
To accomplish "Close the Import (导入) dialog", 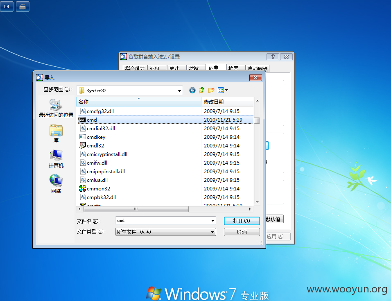I will (x=255, y=77).
